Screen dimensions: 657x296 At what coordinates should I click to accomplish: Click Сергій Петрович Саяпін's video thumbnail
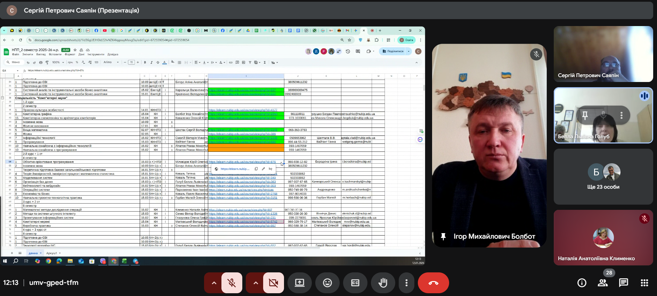pyautogui.click(x=603, y=54)
